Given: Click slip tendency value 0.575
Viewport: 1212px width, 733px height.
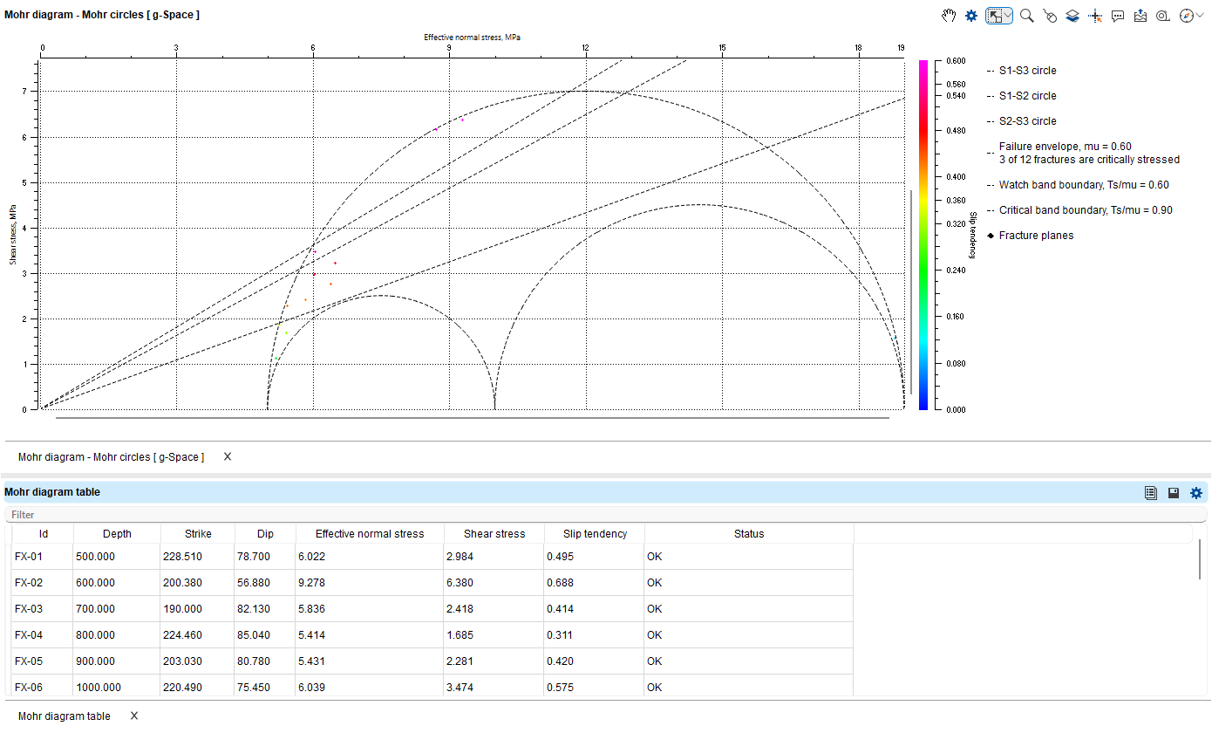Looking at the screenshot, I should click(x=595, y=687).
